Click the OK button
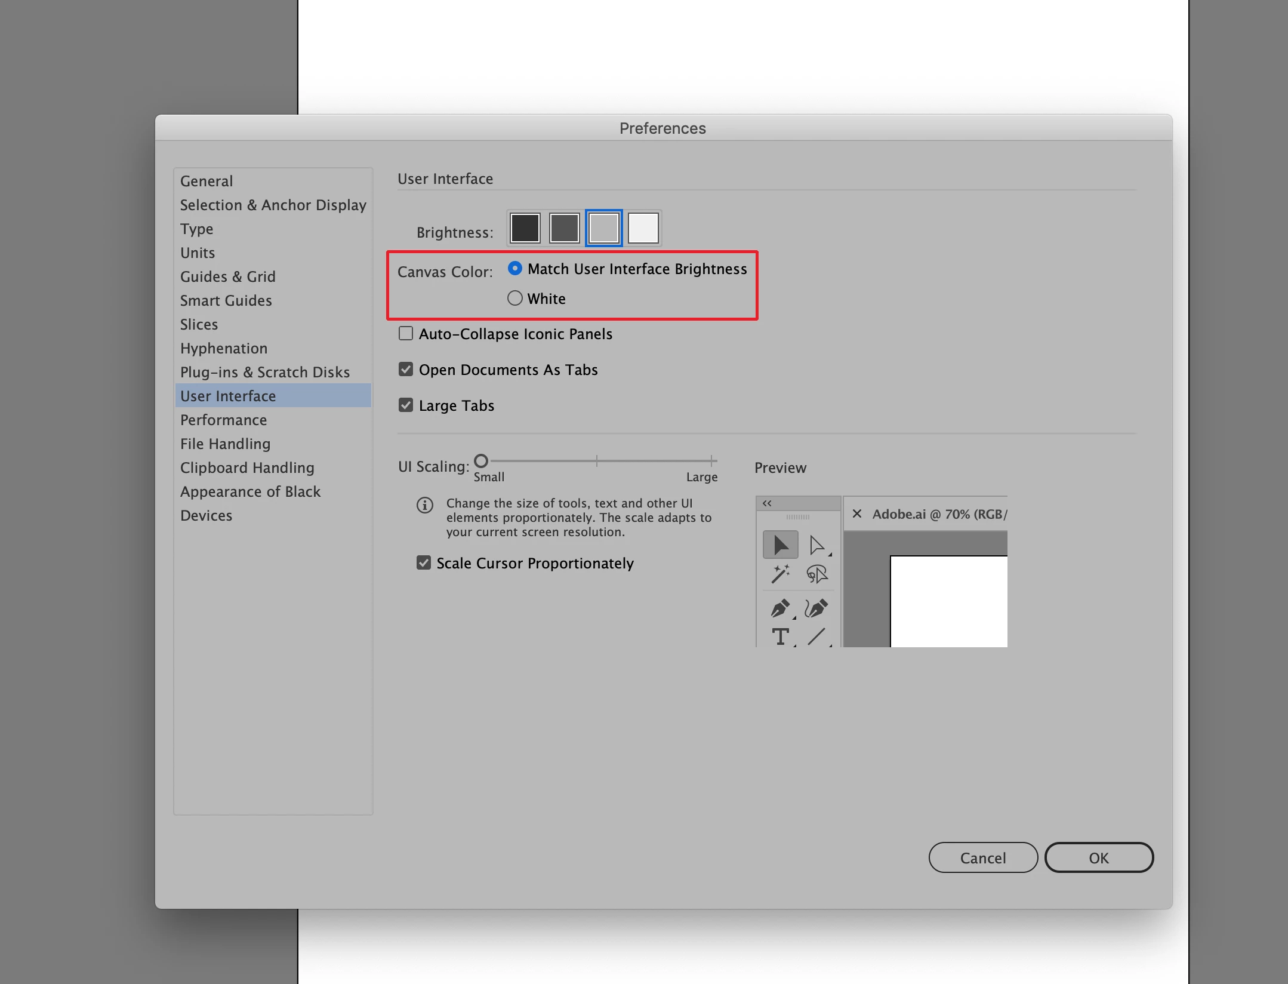The width and height of the screenshot is (1288, 984). pyautogui.click(x=1098, y=857)
